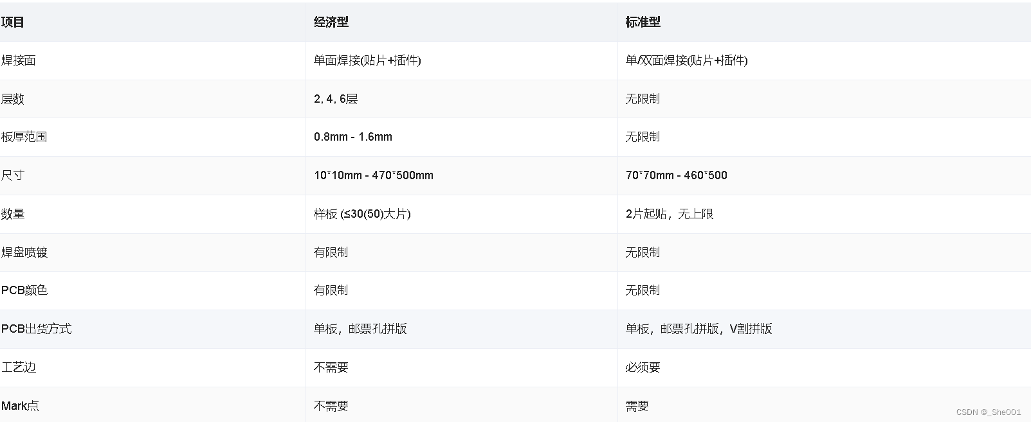
Task: Click the 10*10mm - 470*500mm size cell
Action: coord(374,175)
